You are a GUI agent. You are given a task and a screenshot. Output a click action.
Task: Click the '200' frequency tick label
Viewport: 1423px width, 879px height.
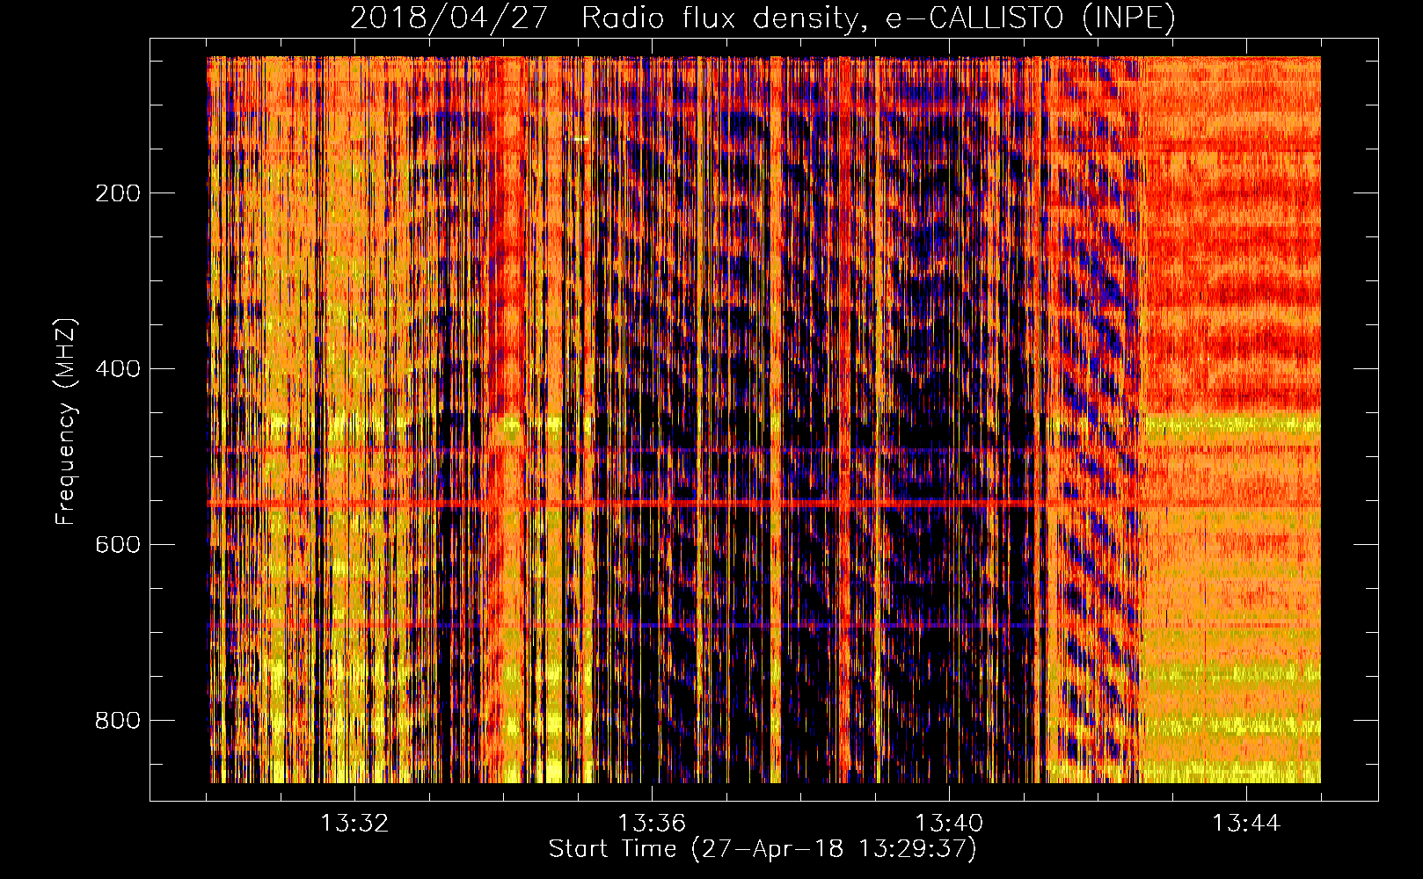tap(118, 193)
